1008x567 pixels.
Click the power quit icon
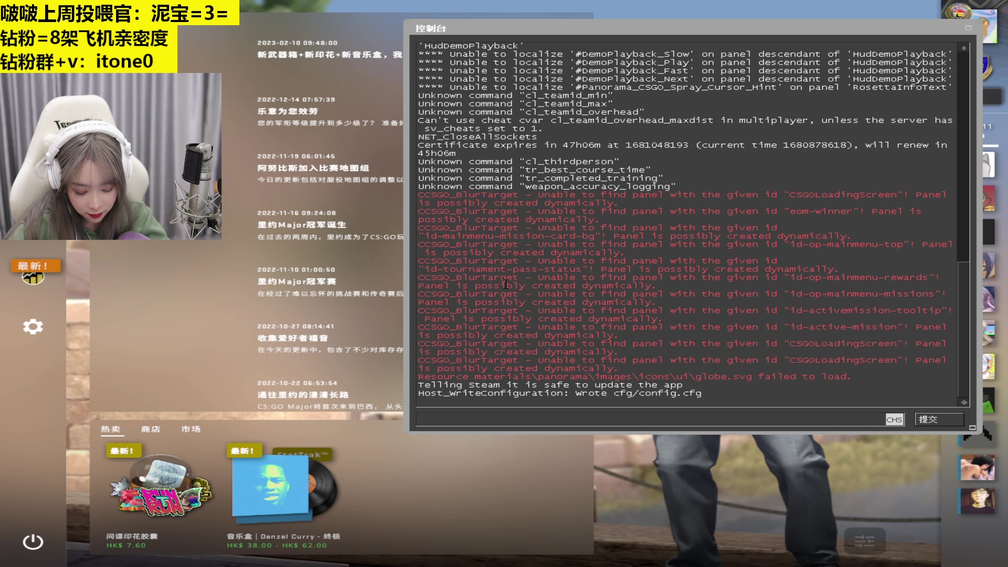(x=33, y=541)
